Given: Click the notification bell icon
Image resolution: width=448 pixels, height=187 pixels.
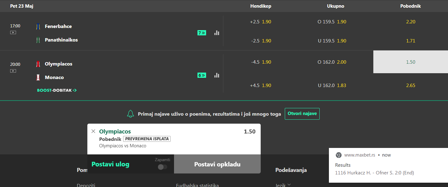Looking at the screenshot, I should point(131,114).
